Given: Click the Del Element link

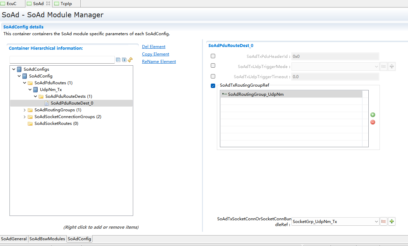Looking at the screenshot, I should 154,47.
